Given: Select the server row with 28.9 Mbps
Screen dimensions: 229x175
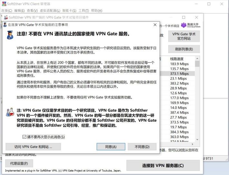Looking at the screenshot, I should [x=177, y=88].
